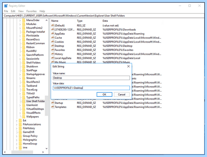Expand the SessionInfo tree node
The width and height of the screenshot is (207, 157).
point(20,59)
